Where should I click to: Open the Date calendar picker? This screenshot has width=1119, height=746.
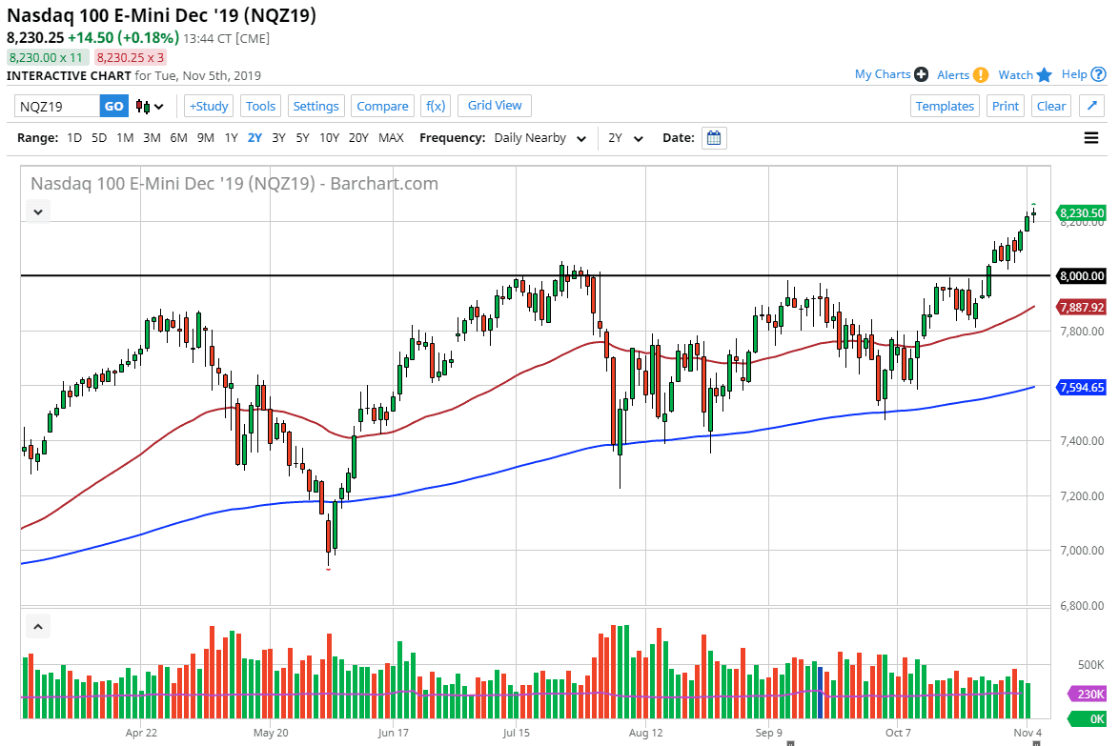[713, 137]
